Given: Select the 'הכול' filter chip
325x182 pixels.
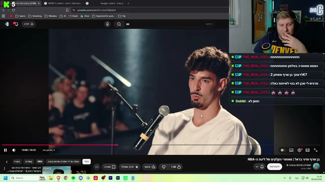Looking at the screenshot, I should pos(87,162).
